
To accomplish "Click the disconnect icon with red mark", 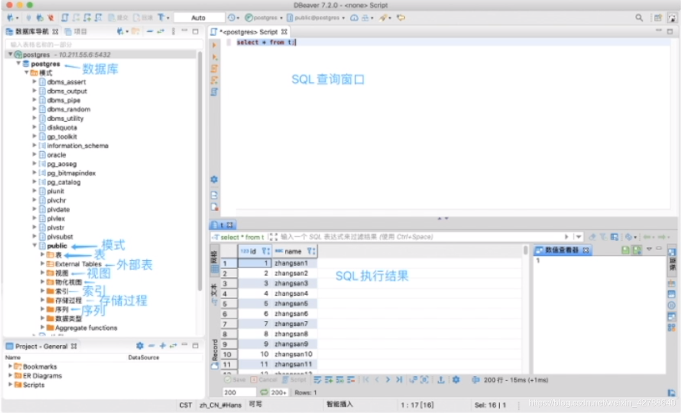I will (x=50, y=18).
